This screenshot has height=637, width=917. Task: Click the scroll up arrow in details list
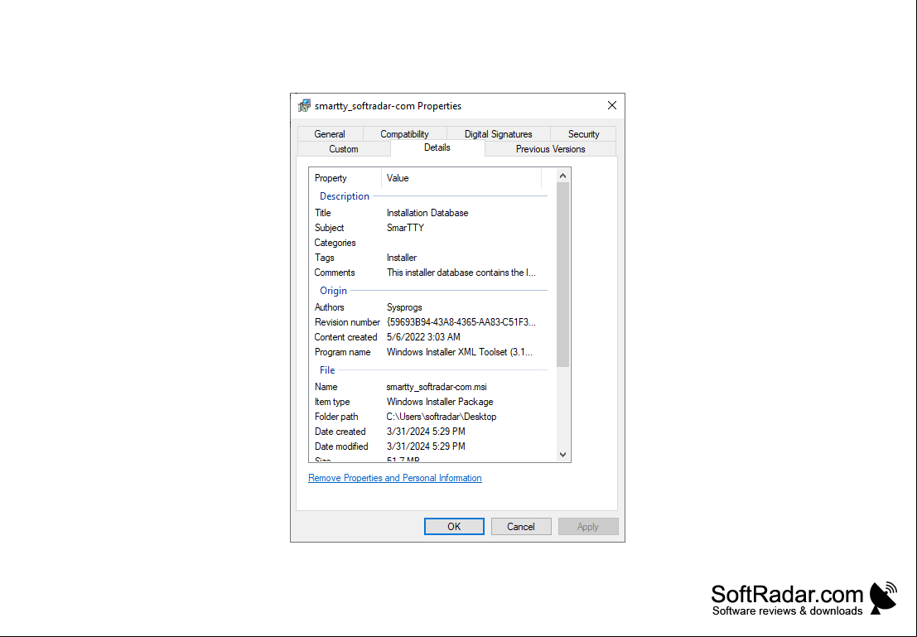click(x=562, y=176)
